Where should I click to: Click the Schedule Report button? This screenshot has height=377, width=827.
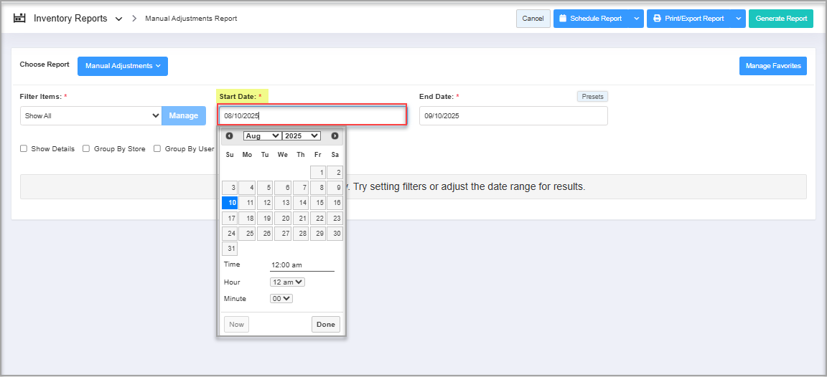[591, 19]
